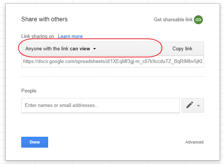
Task: Click the green chain link icon
Action: (x=198, y=20)
